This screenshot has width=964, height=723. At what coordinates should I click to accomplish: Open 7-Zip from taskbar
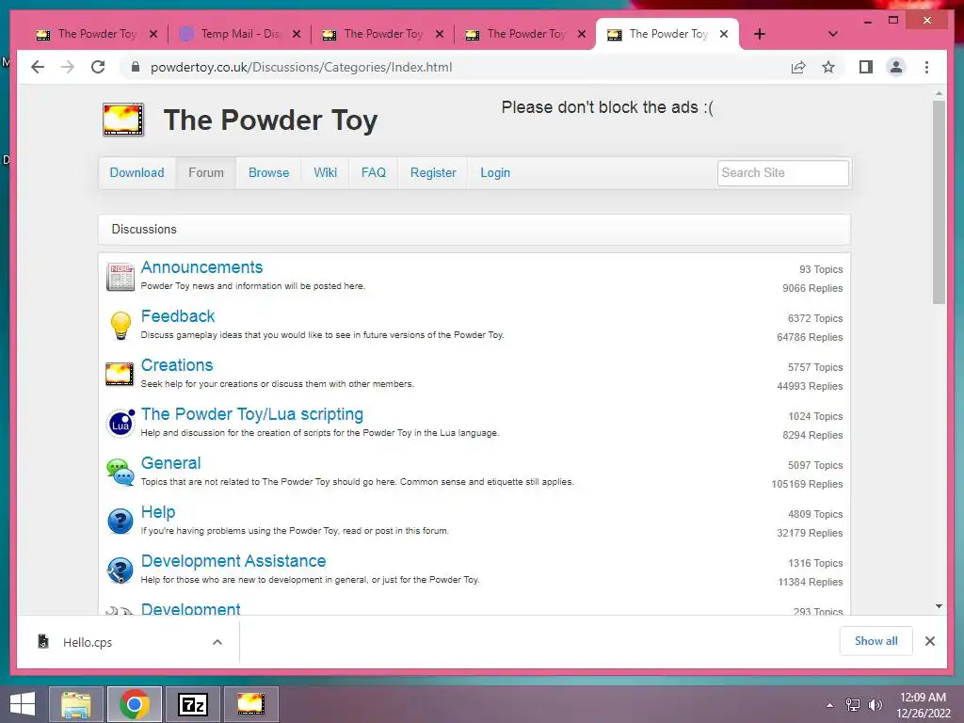[x=192, y=704]
